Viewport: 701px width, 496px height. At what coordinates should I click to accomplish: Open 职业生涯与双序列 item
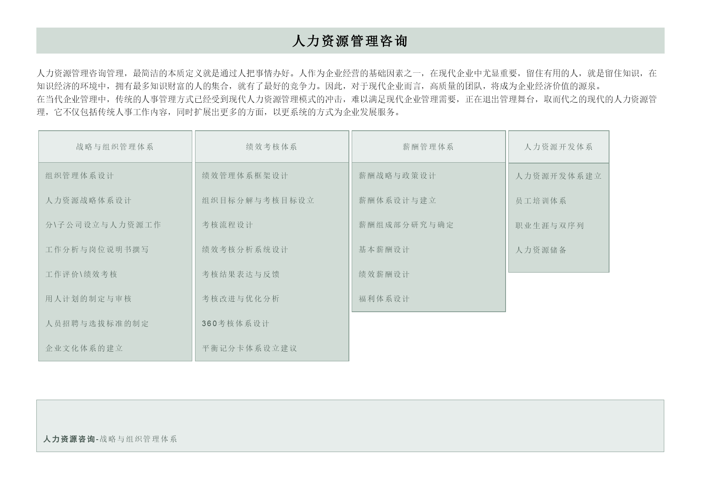click(x=550, y=226)
